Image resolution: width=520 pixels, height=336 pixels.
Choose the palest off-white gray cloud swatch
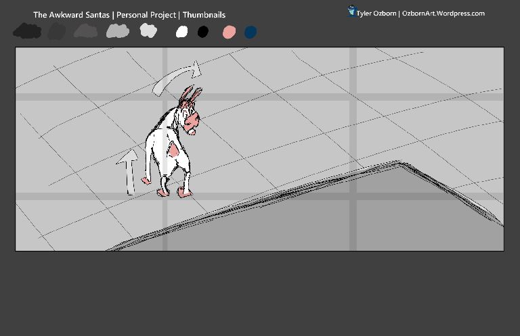[x=148, y=30]
